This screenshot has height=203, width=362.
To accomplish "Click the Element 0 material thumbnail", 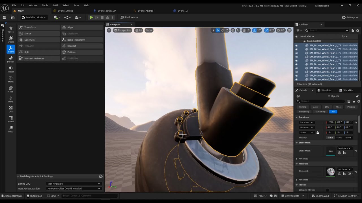I will [x=330, y=171].
